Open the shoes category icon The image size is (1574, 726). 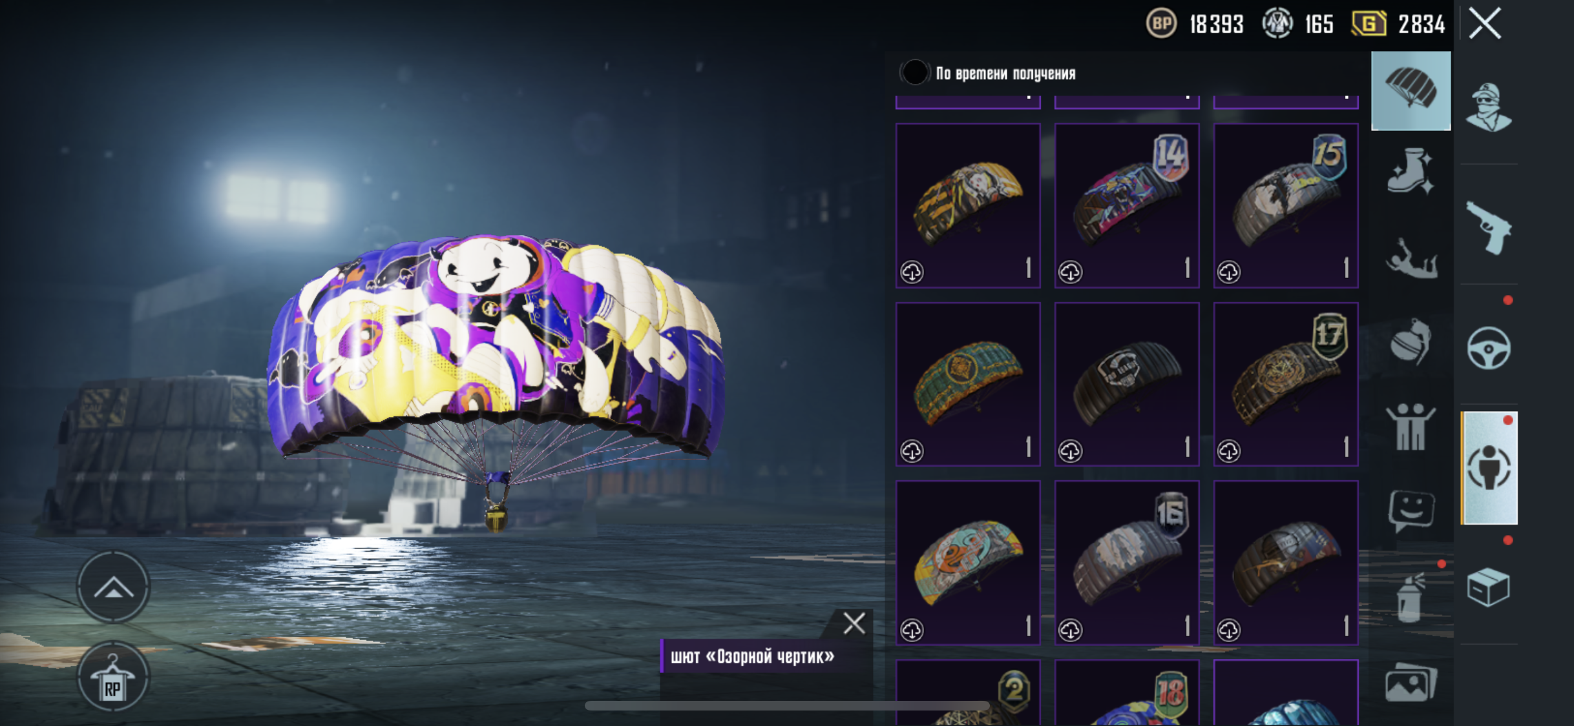1411,170
